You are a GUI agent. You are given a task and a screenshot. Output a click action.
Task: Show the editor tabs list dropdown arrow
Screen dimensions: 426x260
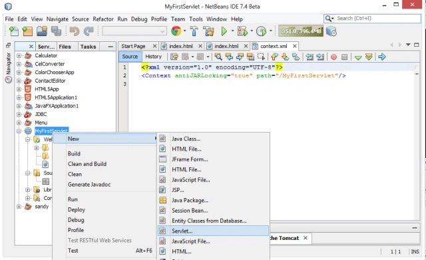tap(408, 45)
